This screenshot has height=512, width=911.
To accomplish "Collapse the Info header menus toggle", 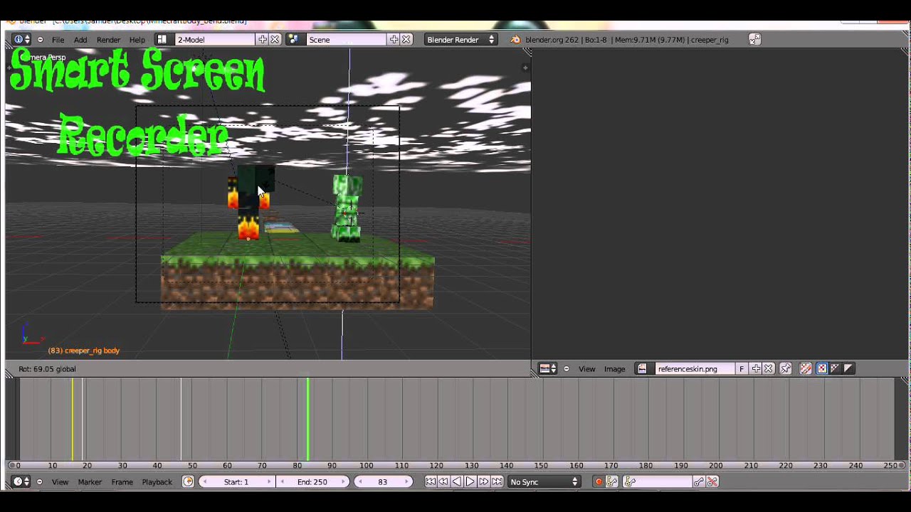I will pos(40,40).
